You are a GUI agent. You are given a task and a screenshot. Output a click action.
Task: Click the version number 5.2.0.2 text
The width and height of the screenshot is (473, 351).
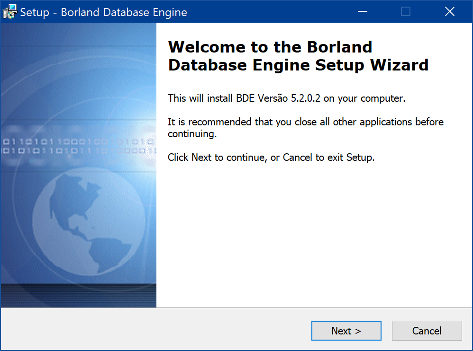[305, 98]
